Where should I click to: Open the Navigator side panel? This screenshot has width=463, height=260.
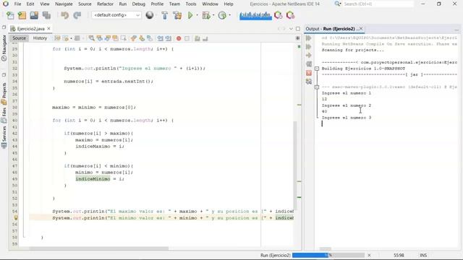[x=4, y=48]
